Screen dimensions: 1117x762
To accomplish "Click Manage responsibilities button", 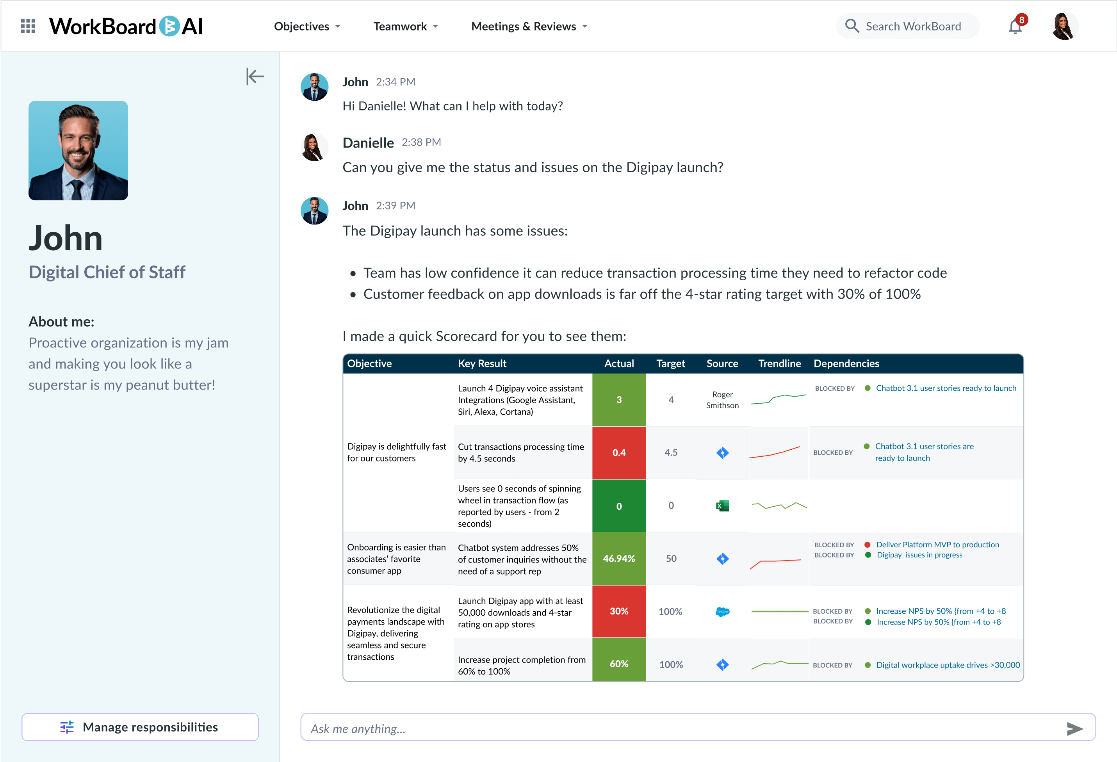I will (x=140, y=727).
